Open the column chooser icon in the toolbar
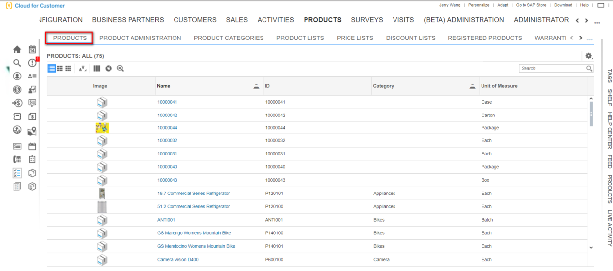The width and height of the screenshot is (613, 271). (x=97, y=69)
